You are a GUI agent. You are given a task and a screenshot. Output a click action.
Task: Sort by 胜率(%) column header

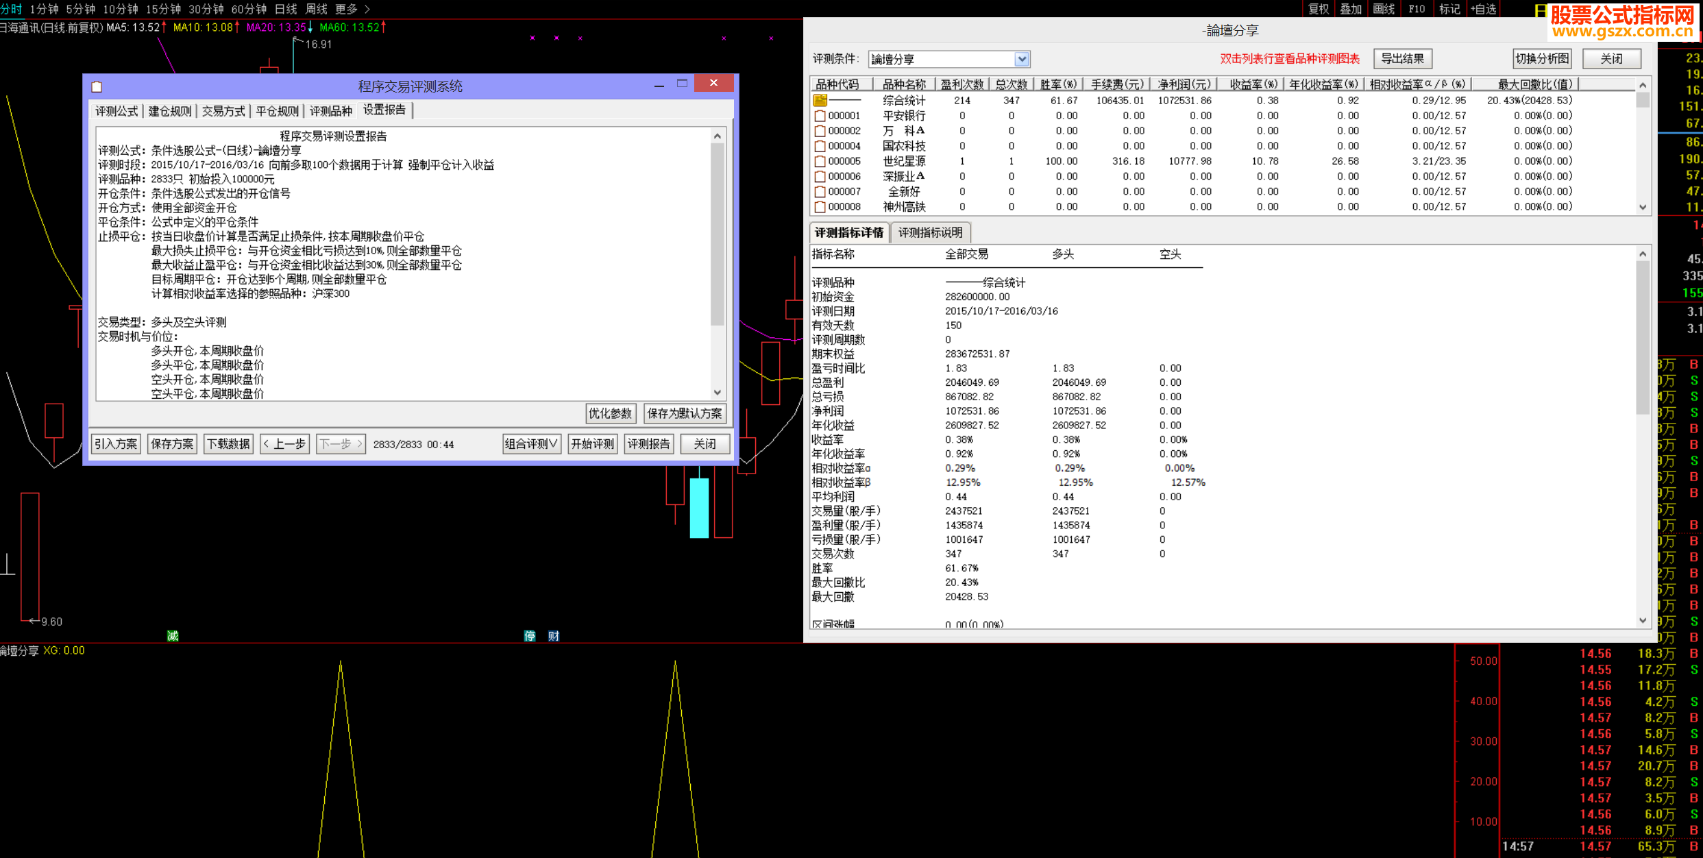click(1058, 84)
